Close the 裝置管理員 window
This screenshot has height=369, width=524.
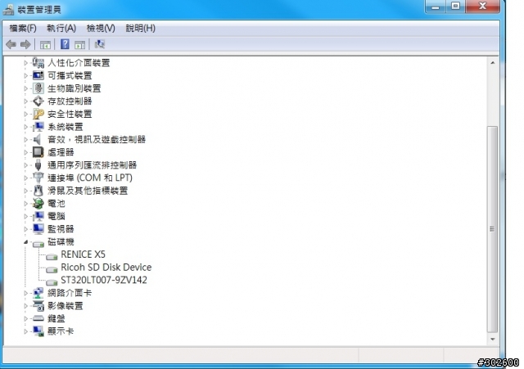482,7
